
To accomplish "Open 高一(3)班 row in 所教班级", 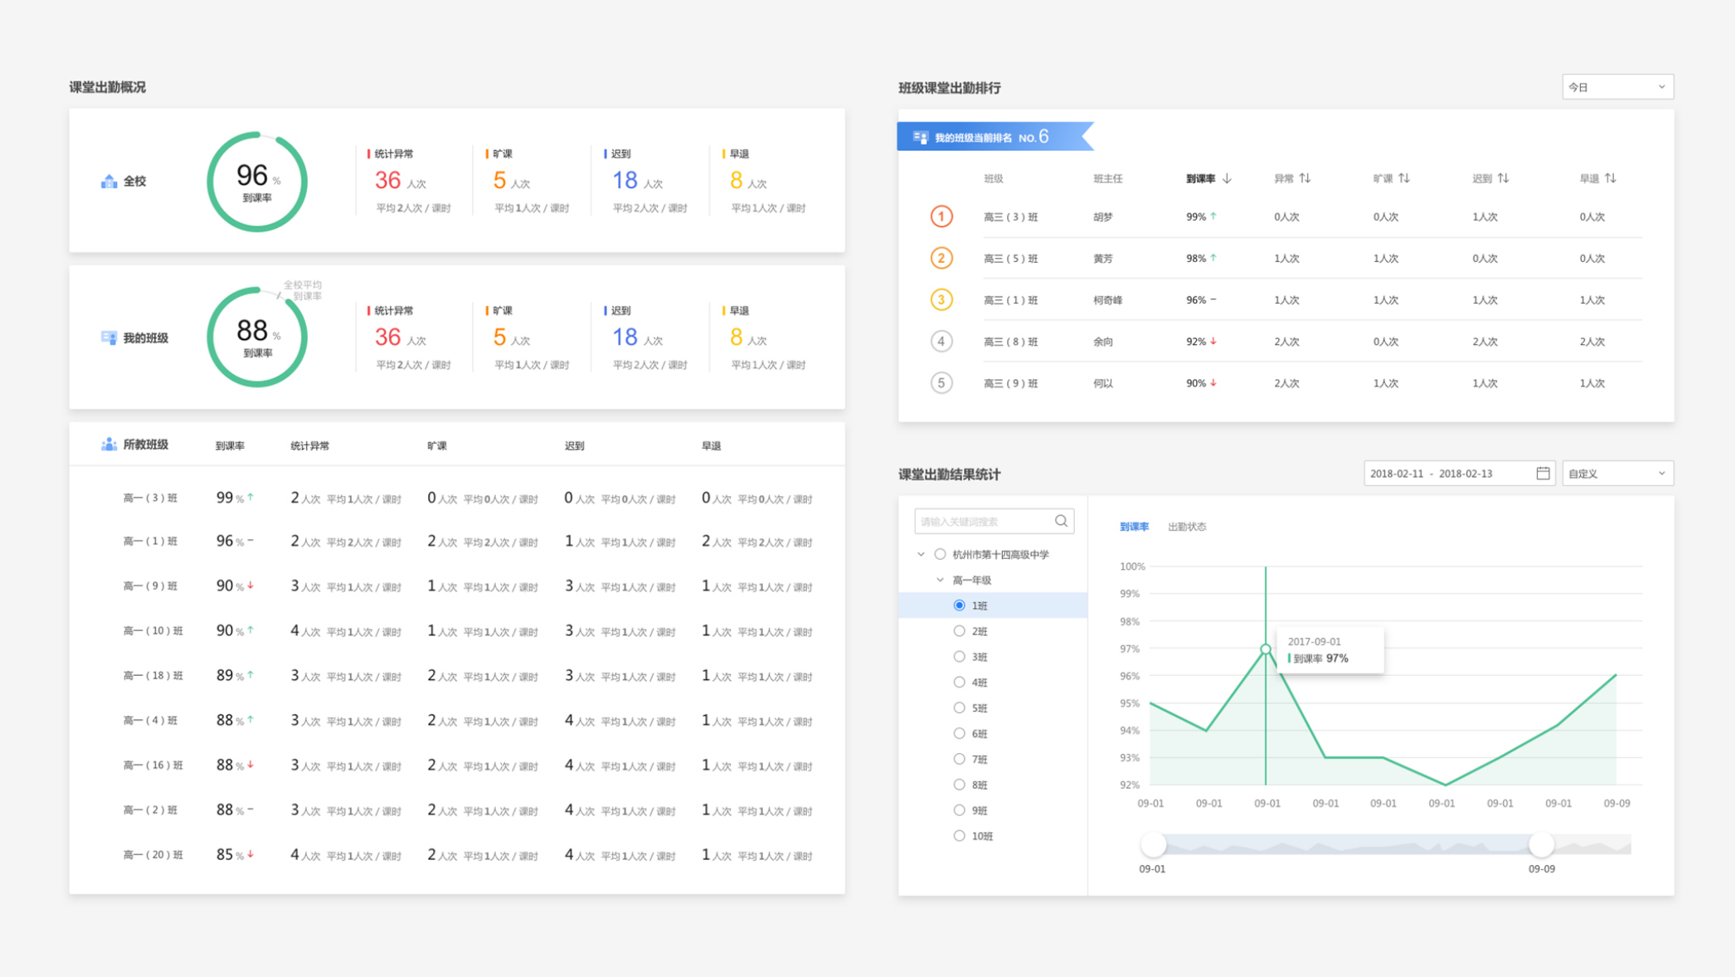I will click(457, 498).
